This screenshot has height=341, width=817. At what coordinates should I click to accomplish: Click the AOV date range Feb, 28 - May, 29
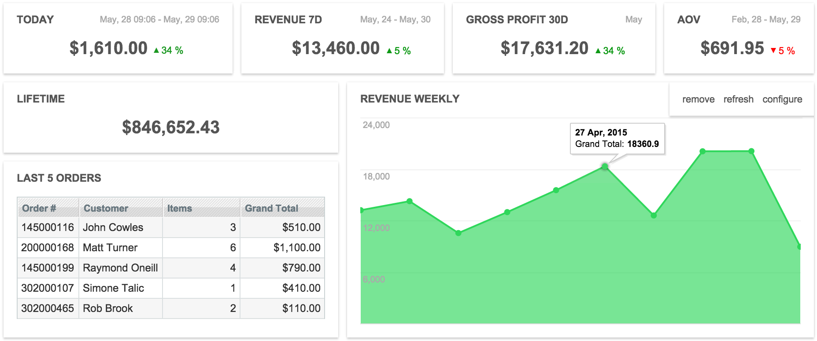click(x=766, y=20)
